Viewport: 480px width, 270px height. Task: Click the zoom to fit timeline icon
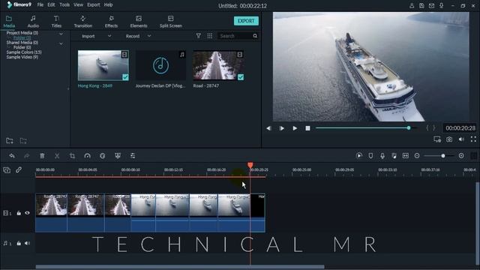pos(406,156)
